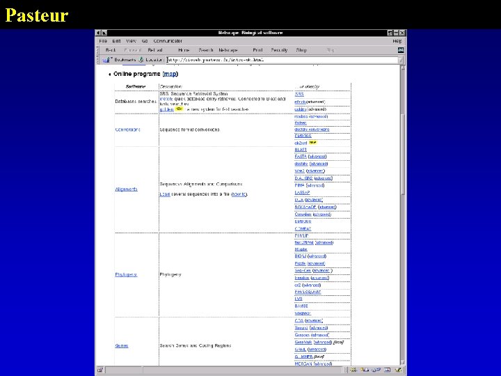Screen dimensions: 501x376
Task: Click the Back toolbar button
Action: (110, 50)
